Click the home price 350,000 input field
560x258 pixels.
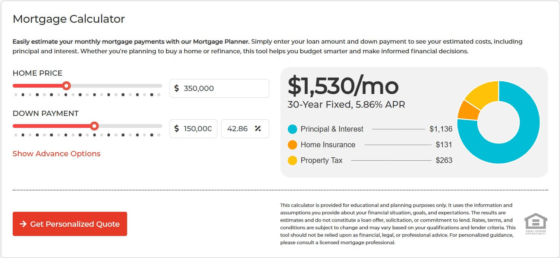(x=224, y=88)
